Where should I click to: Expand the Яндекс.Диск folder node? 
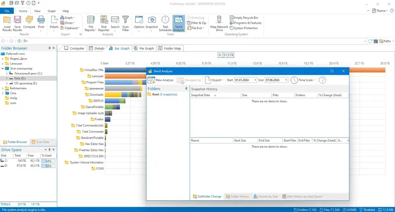3,59
